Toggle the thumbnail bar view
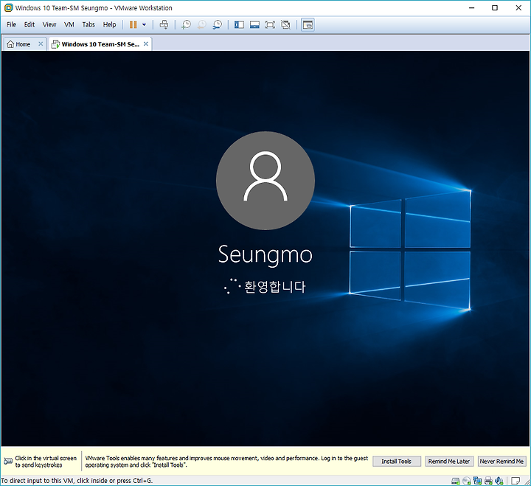 click(x=254, y=25)
